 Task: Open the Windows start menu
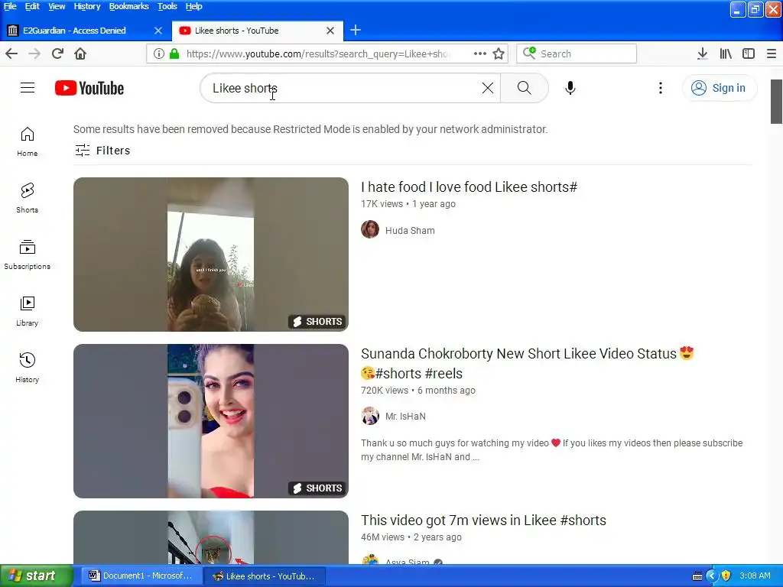(36, 576)
